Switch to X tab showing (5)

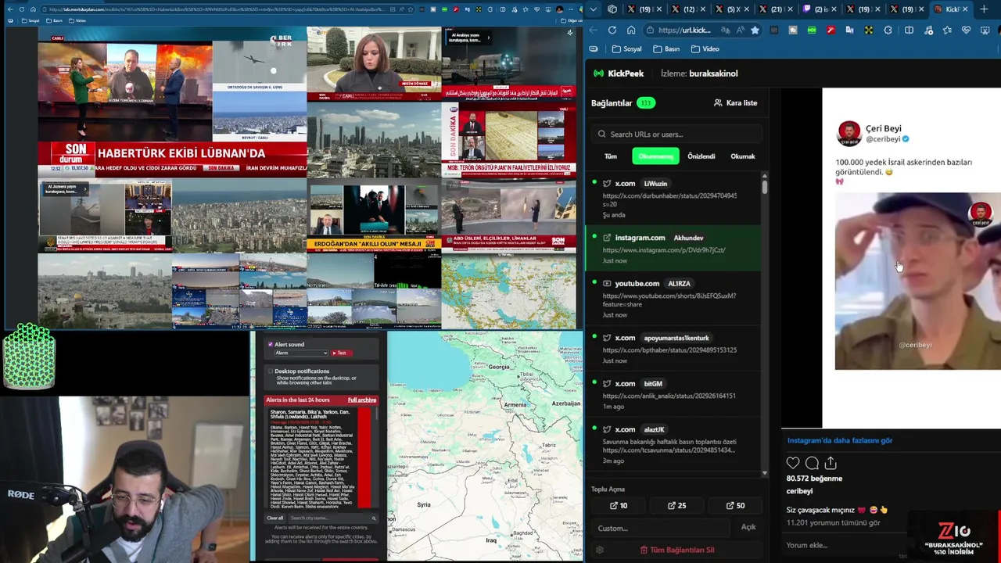pos(734,9)
